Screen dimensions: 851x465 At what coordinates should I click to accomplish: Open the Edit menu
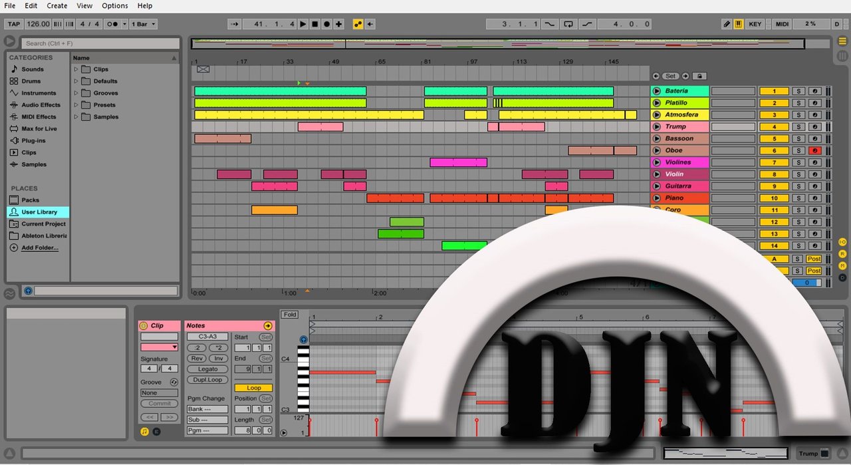(31, 5)
